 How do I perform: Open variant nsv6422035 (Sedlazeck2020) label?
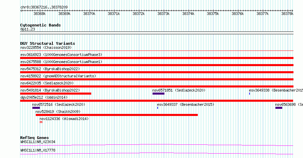coord(47,83)
